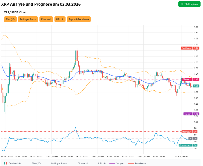Screen dimensions: 203x166
Task: Click the Fibonacci 1.41 price label
Action: point(190,79)
